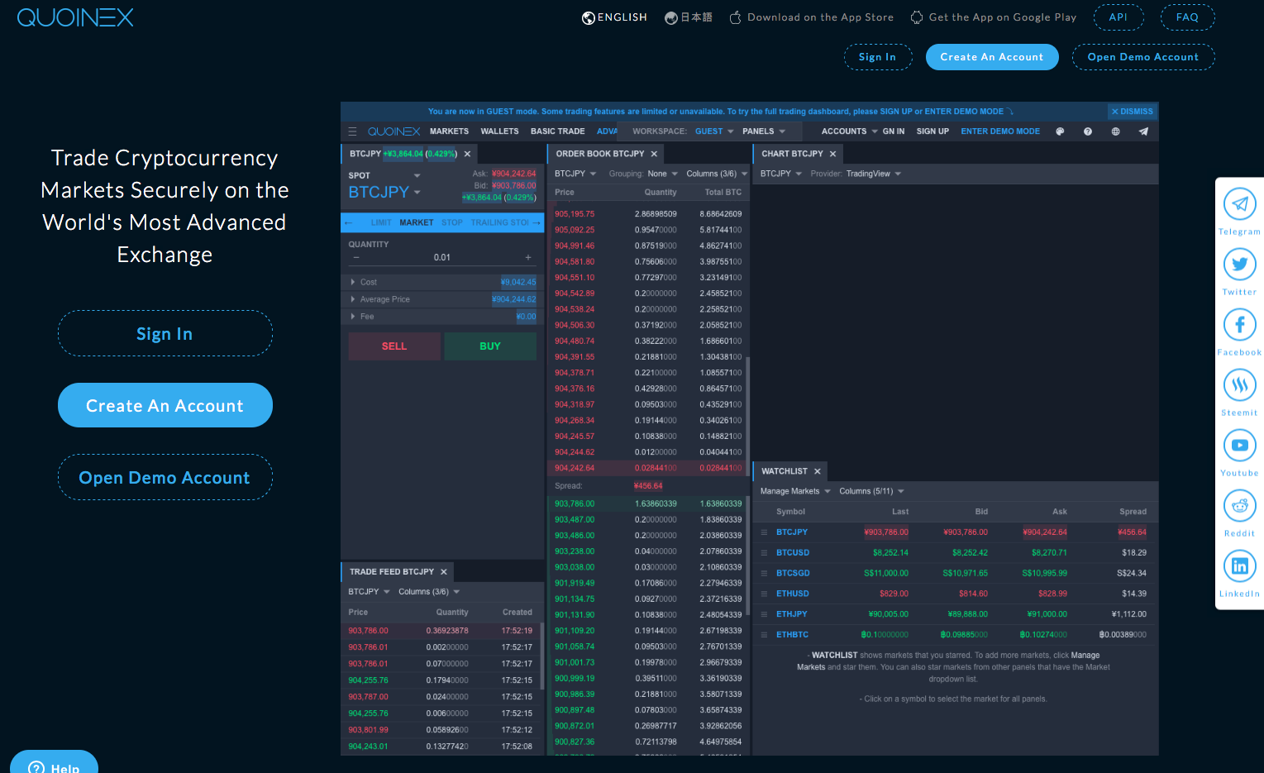This screenshot has height=773, width=1264.
Task: Open Columns (3/6) dropdown in the order book
Action: [717, 174]
